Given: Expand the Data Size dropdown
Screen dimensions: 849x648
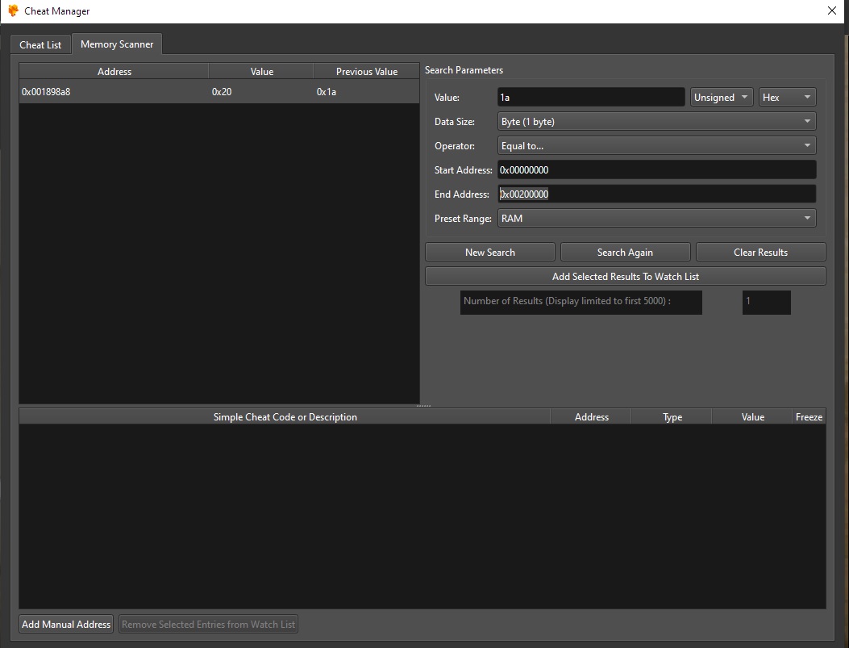Looking at the screenshot, I should 656,122.
